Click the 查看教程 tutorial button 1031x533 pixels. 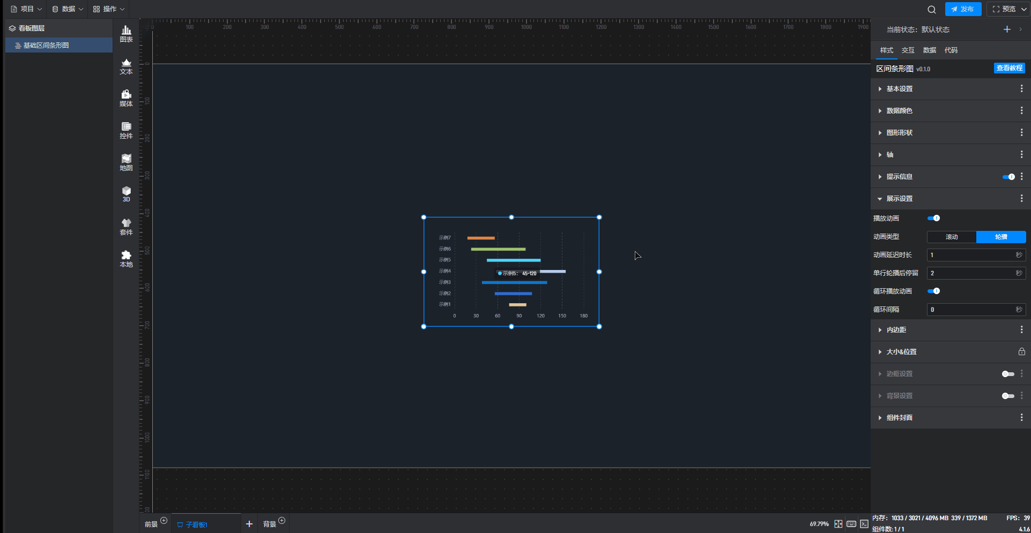coord(1009,68)
